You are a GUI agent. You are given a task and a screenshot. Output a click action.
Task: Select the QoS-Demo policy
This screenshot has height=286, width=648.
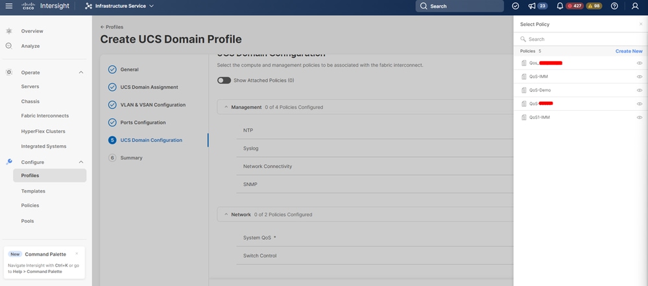581,90
